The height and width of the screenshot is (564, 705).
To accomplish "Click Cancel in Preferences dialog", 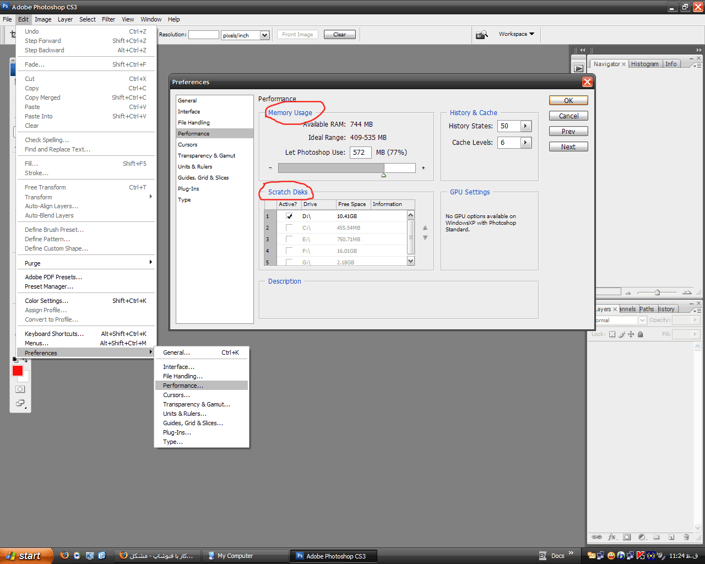I will coord(568,116).
